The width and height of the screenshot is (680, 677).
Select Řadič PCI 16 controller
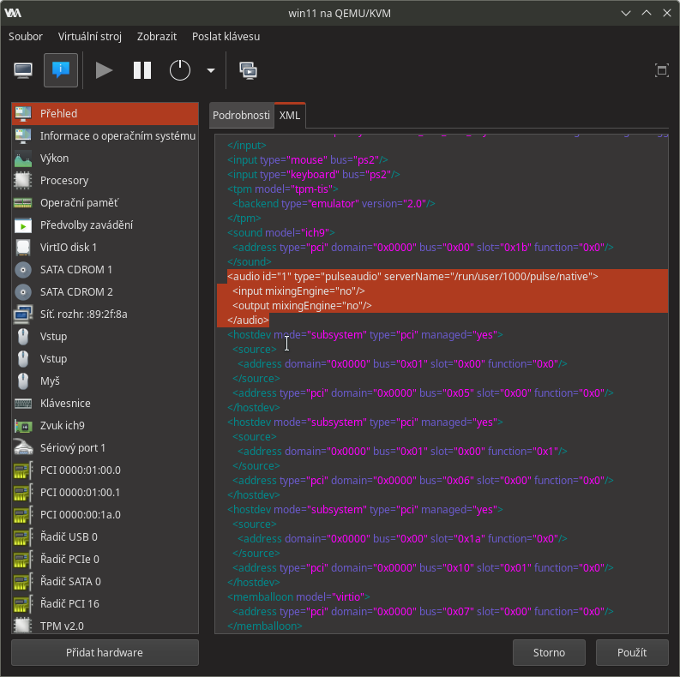pyautogui.click(x=105, y=604)
